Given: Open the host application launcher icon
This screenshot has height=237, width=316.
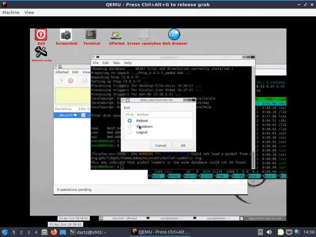Looking at the screenshot, I should pyautogui.click(x=5, y=232).
